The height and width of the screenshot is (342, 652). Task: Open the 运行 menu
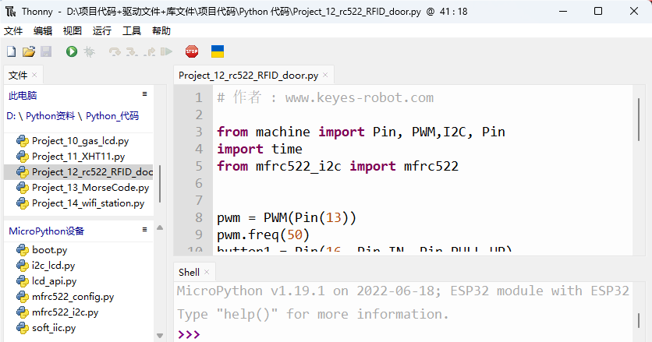point(102,30)
